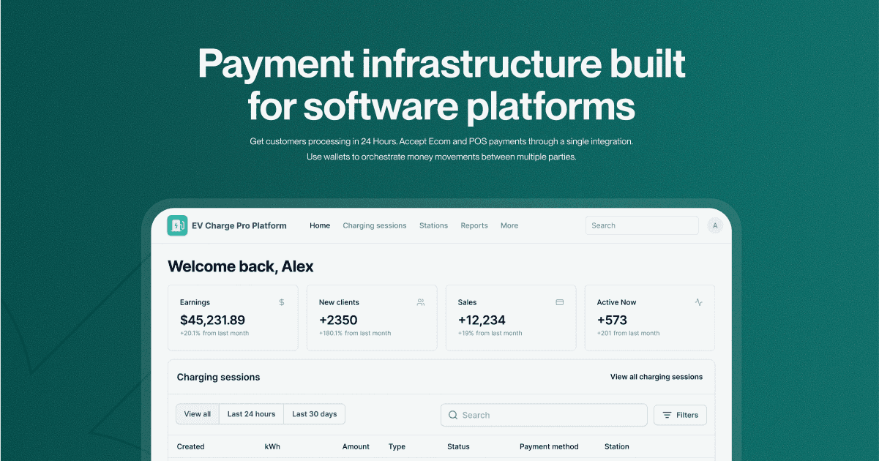Click the magnifier icon in the sessions search bar
Image resolution: width=879 pixels, height=461 pixels.
coord(454,415)
